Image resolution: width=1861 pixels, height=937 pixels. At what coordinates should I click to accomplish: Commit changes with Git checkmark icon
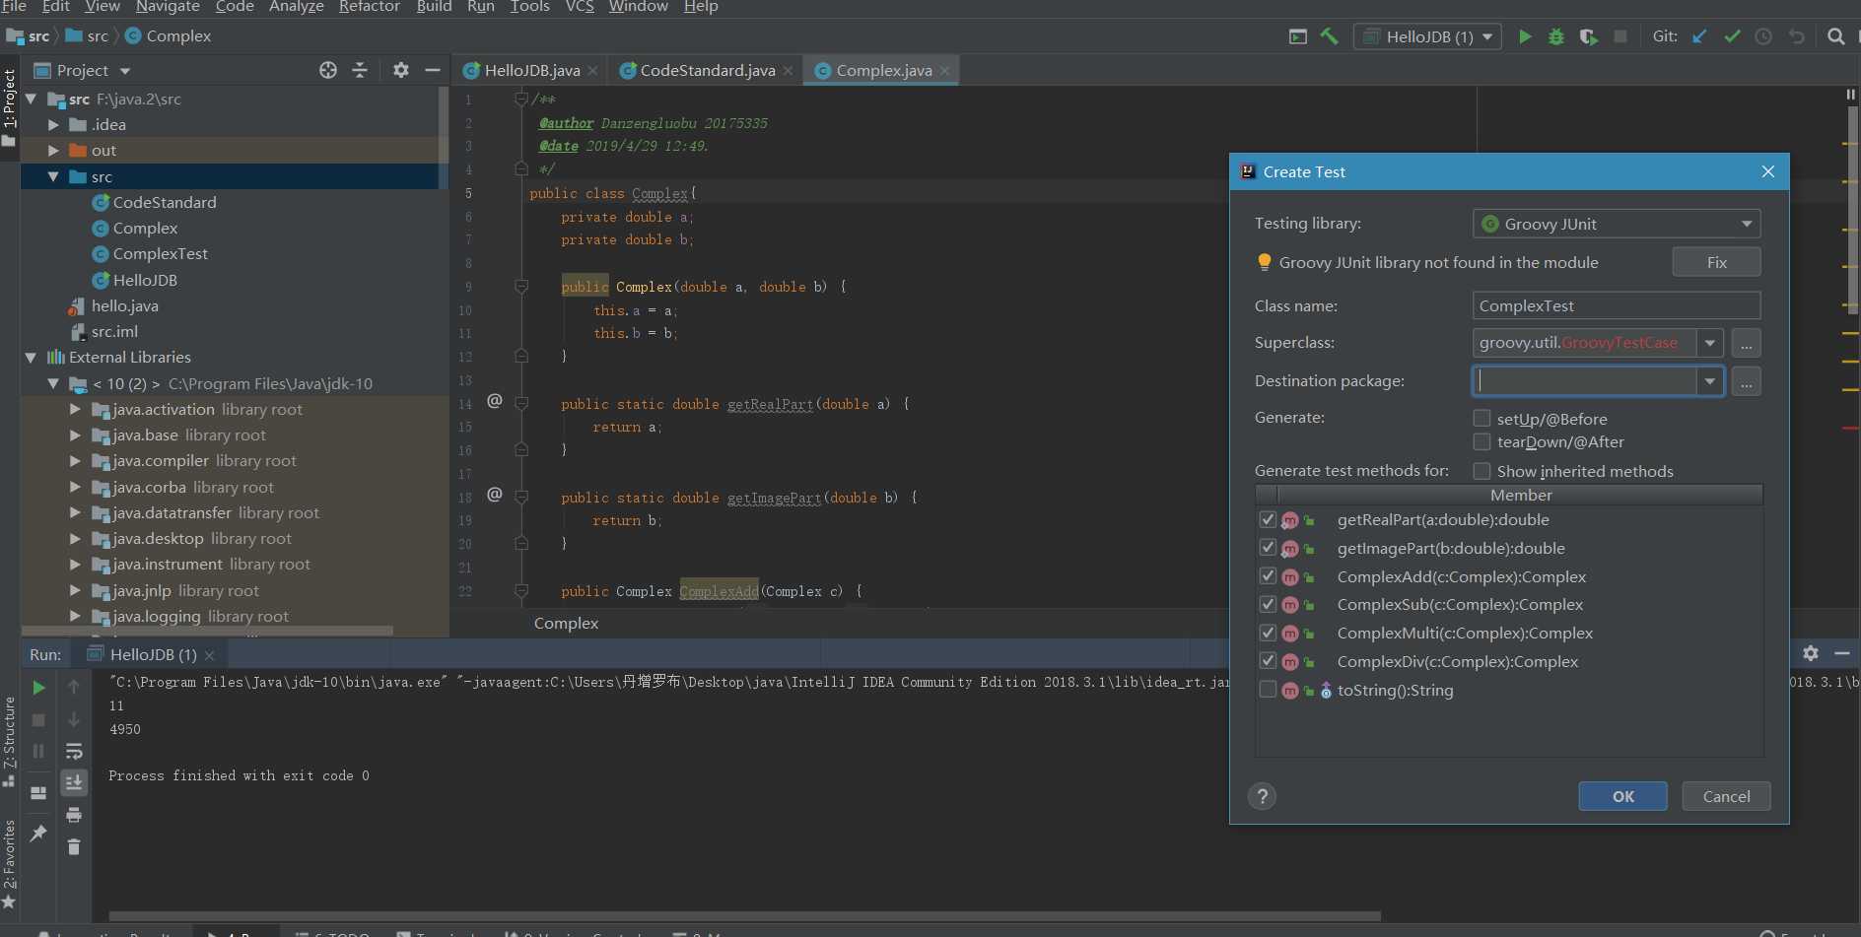(x=1732, y=36)
